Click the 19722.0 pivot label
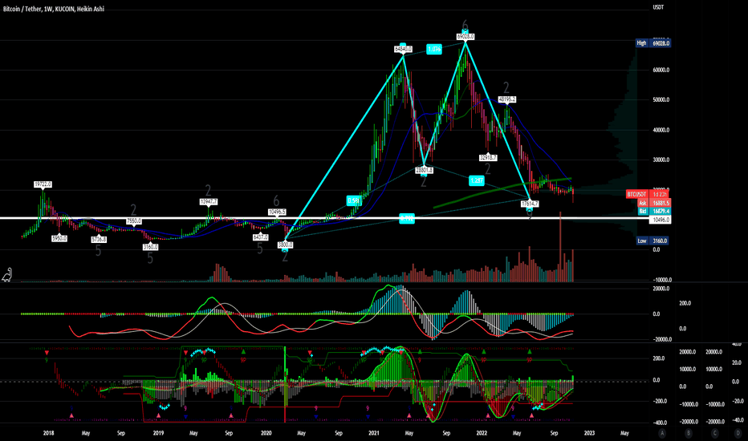The height and width of the screenshot is (441, 748). point(43,184)
